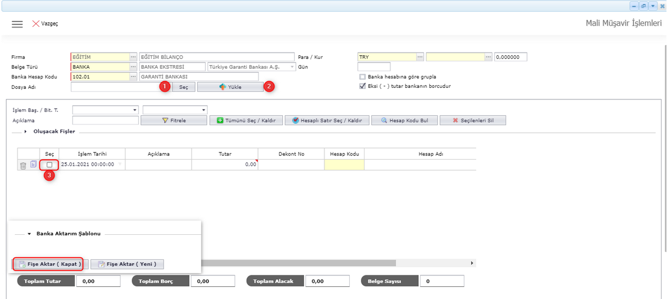Open the Belge Türü lookup ellipsis button
The width and height of the screenshot is (667, 299).
133,67
